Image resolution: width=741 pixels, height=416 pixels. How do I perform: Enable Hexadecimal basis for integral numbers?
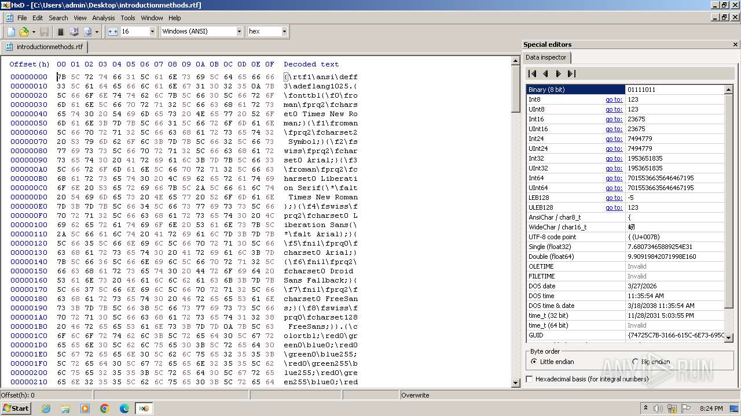click(x=587, y=379)
